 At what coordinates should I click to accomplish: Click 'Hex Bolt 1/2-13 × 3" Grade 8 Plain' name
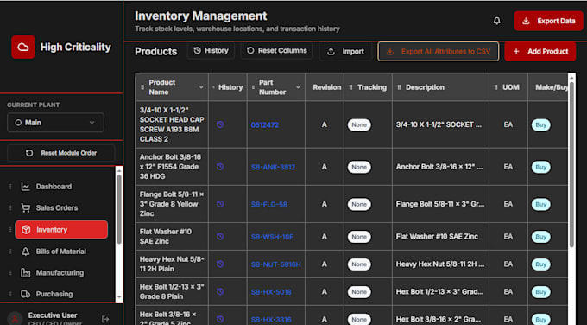pos(172,291)
